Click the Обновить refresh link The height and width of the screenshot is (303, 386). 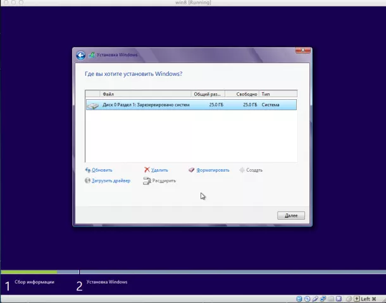click(x=101, y=170)
